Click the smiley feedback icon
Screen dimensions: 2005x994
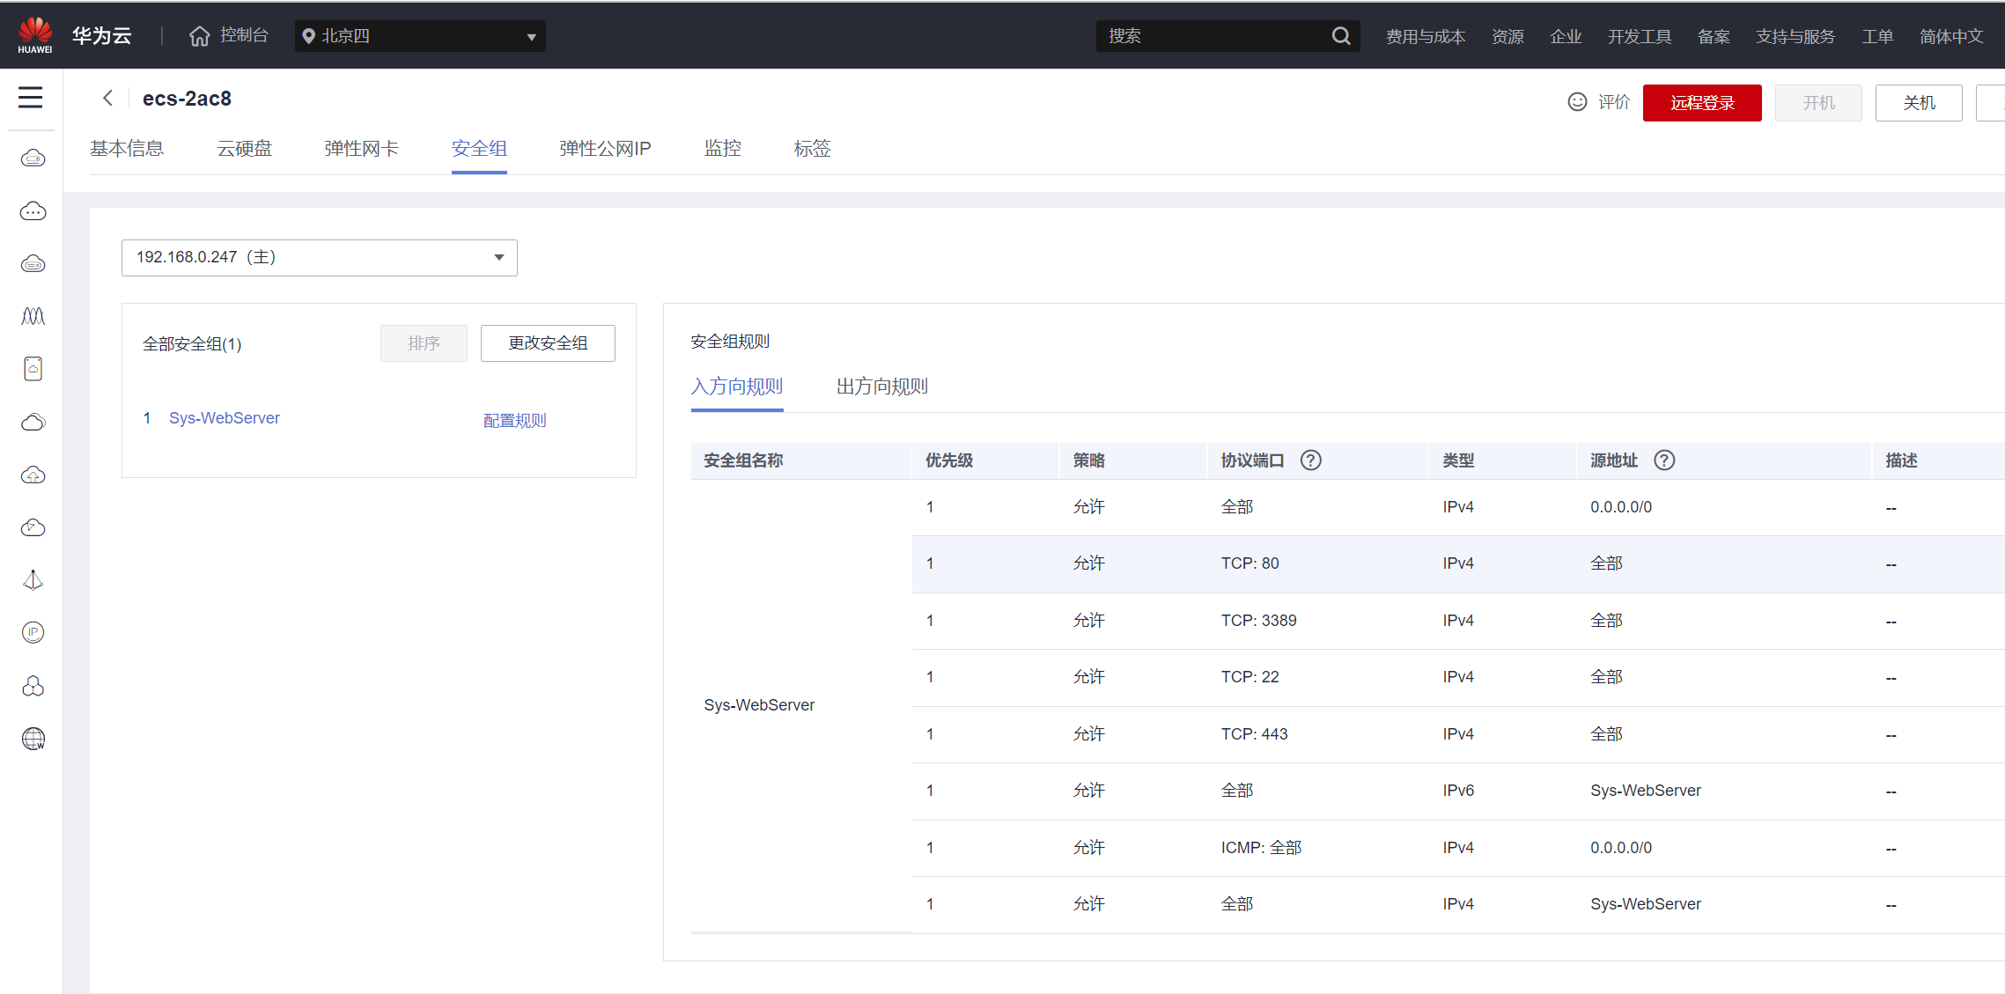coord(1577,102)
